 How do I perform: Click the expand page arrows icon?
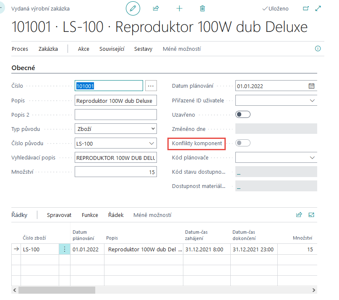click(x=318, y=8)
